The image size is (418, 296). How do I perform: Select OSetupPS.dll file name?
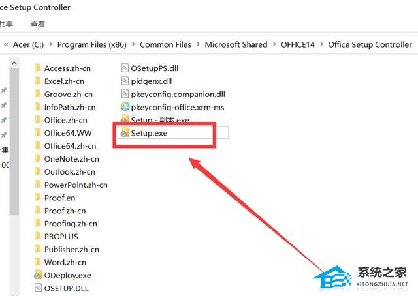click(x=154, y=68)
